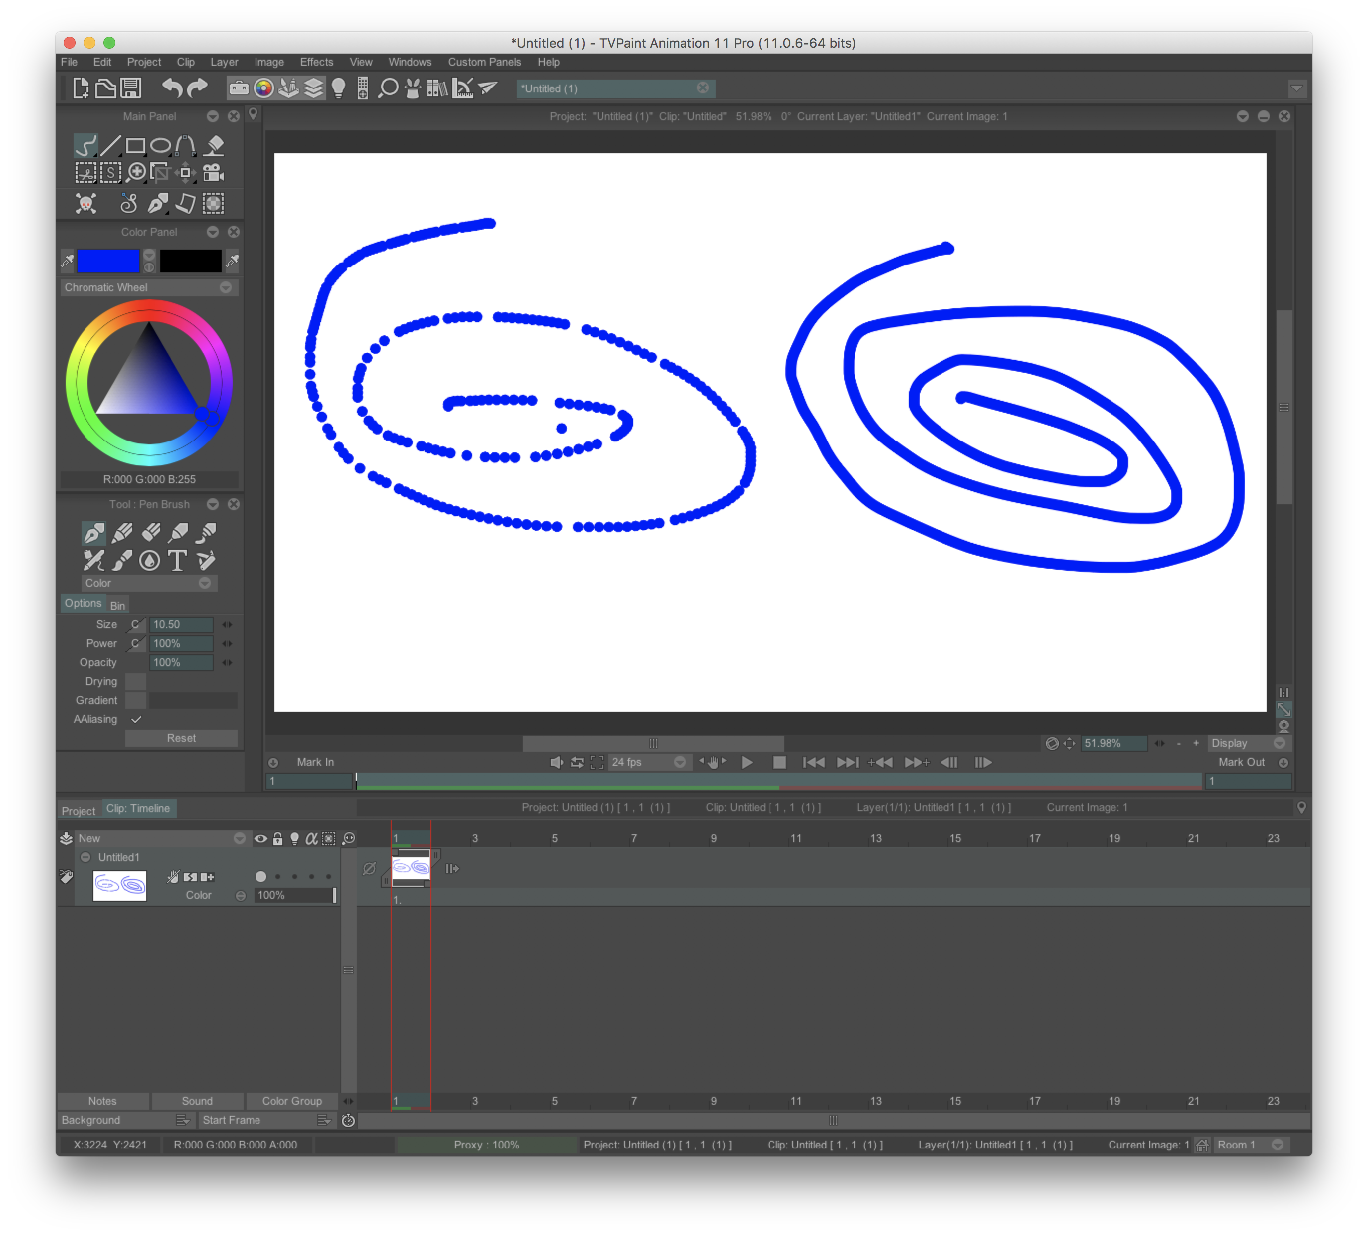Collapse the Untitled1 layer
Screen dimensions: 1368x1236
coord(85,857)
